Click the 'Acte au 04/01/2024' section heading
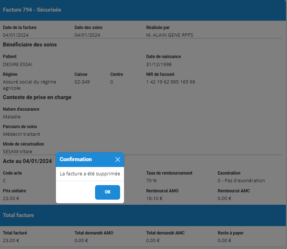 27,161
